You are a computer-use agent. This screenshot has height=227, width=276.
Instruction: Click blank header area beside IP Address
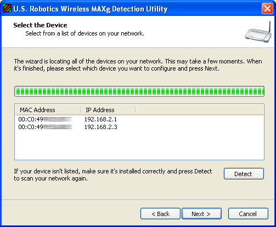pyautogui.click(x=199, y=110)
